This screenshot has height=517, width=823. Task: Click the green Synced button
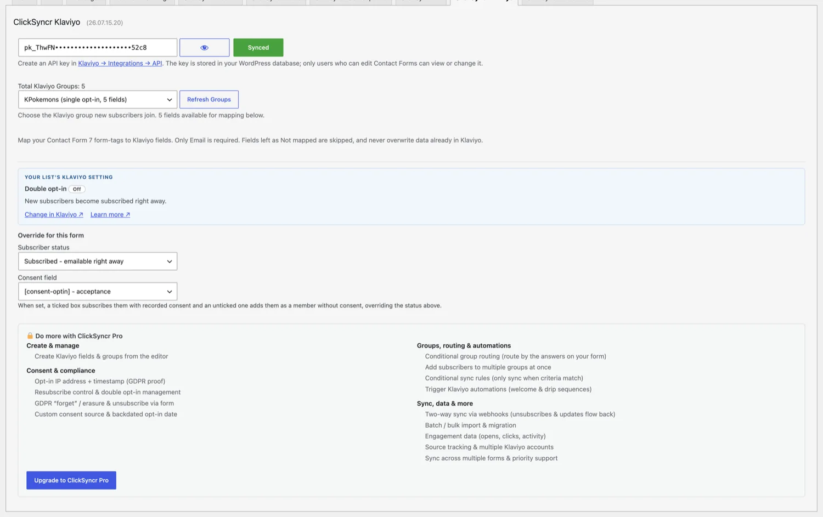tap(258, 48)
